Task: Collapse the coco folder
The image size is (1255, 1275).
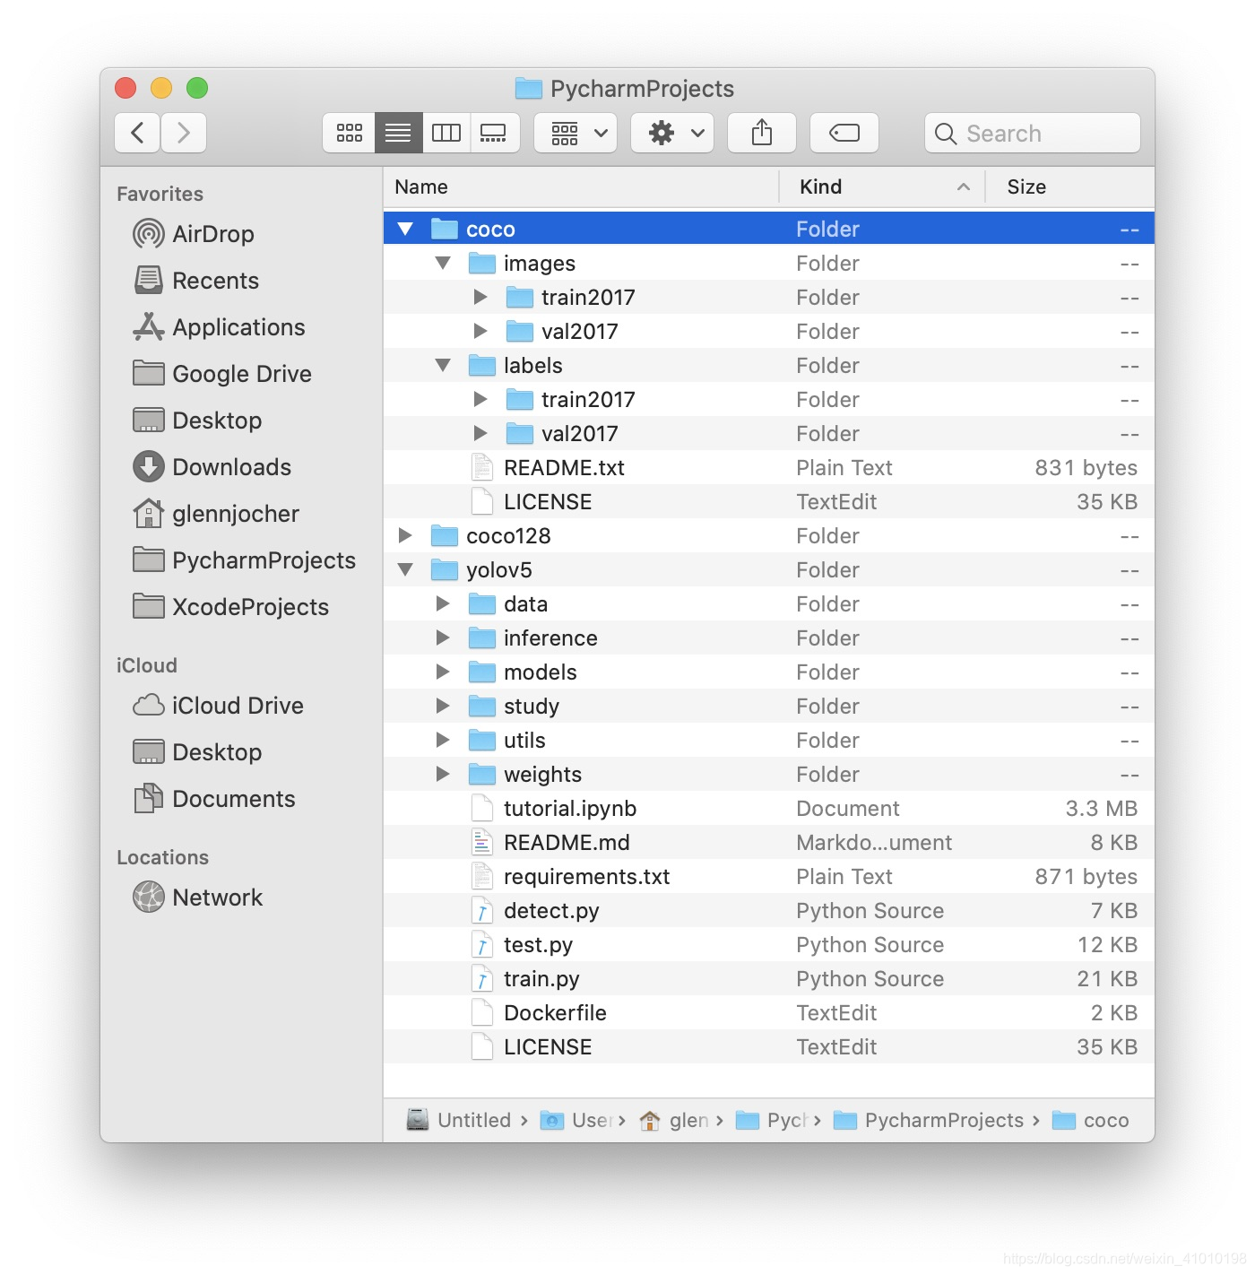Action: click(405, 230)
